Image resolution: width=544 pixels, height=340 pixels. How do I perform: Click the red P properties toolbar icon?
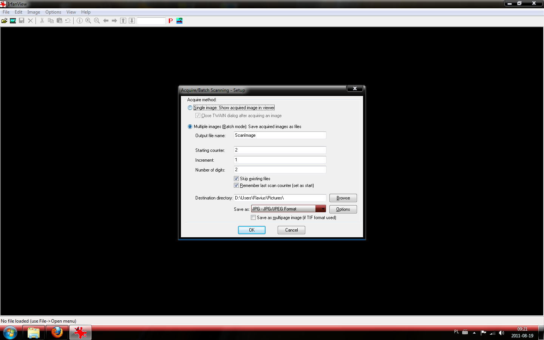(x=171, y=21)
